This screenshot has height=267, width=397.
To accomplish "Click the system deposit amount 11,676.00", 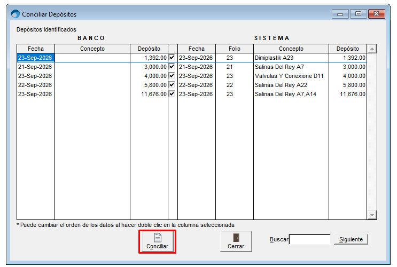I will [348, 94].
